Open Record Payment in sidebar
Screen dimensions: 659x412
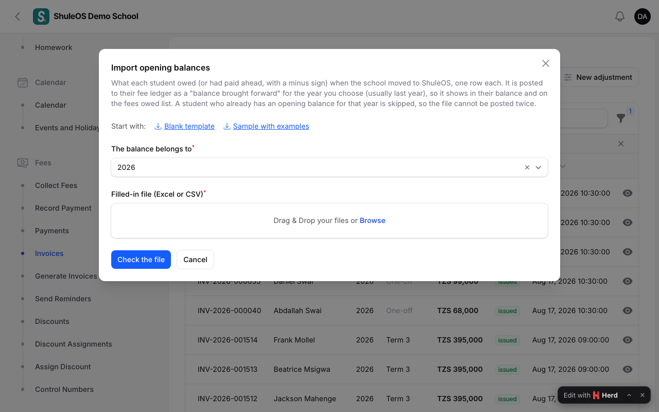(63, 208)
